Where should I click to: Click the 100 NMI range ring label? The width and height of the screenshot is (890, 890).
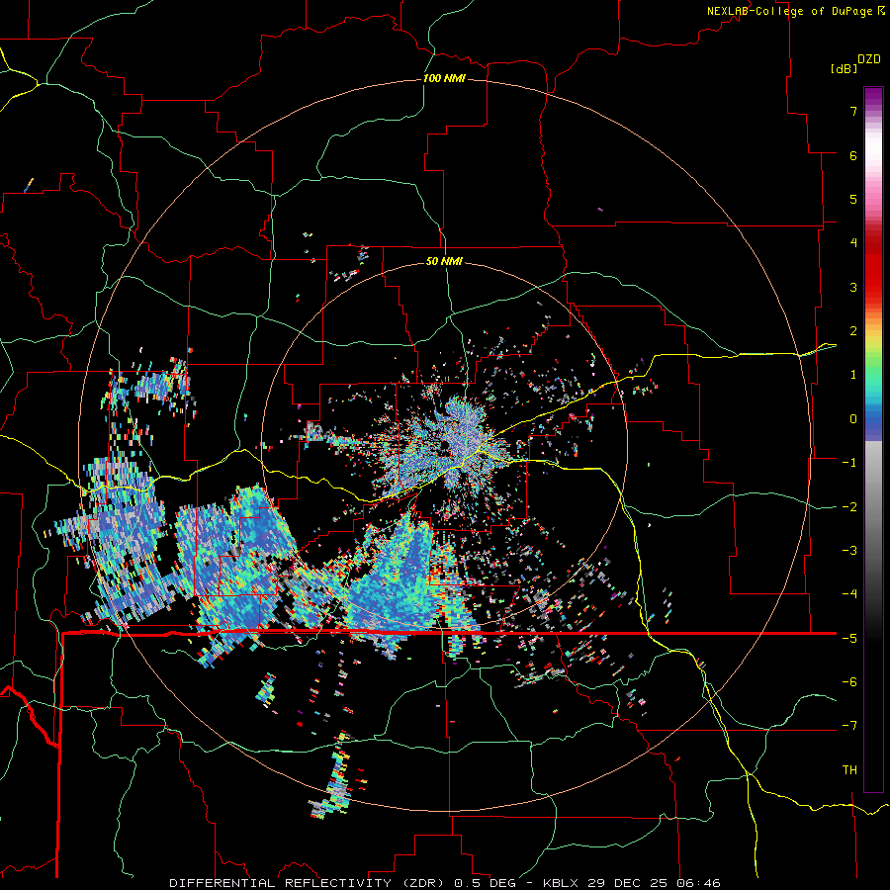click(x=444, y=78)
